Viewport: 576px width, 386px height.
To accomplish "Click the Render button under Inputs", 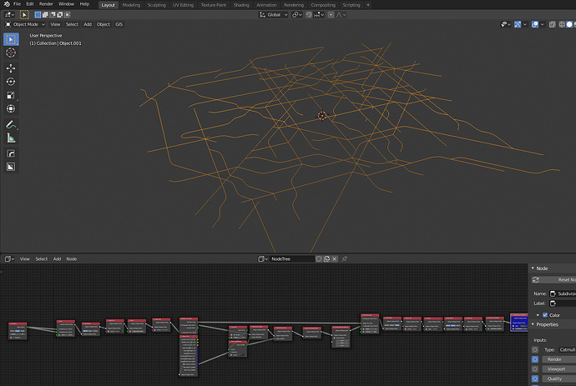I will point(558,359).
